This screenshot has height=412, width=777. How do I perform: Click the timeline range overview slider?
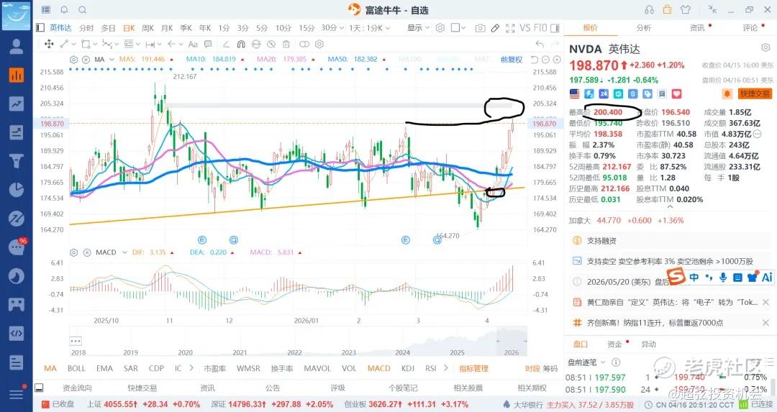click(x=512, y=341)
